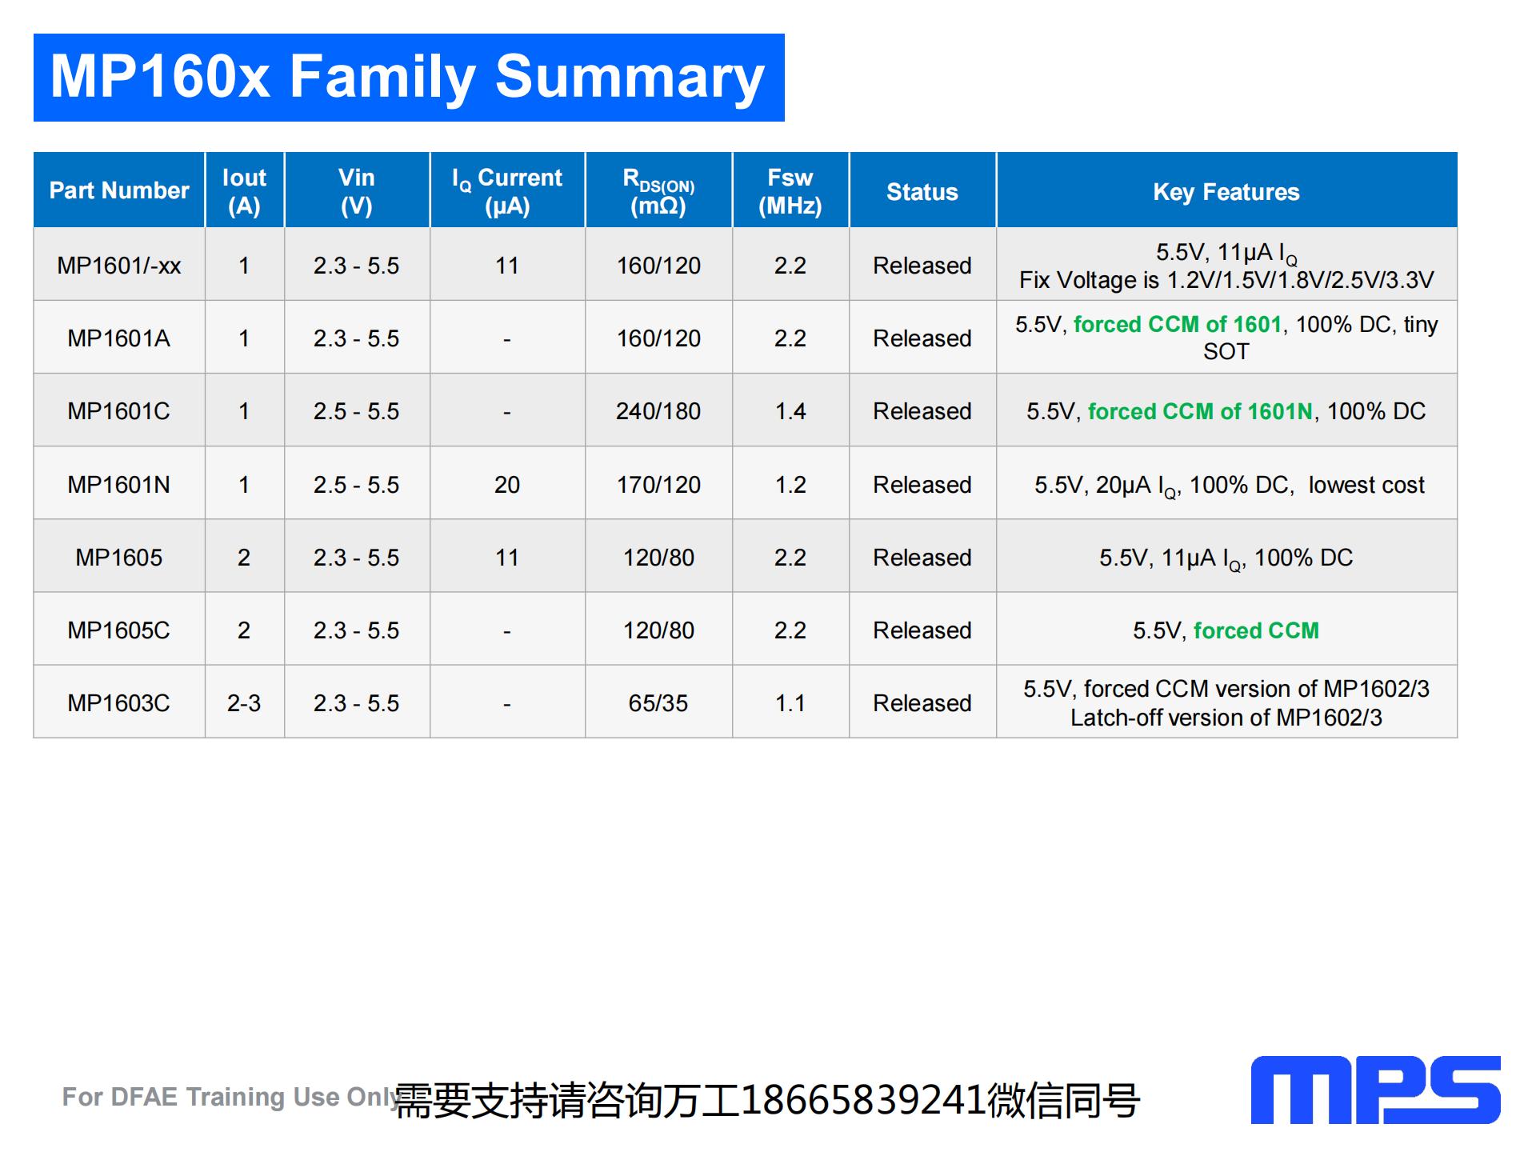This screenshot has width=1536, height=1152.
Task: Click the Latch-off version of MP1602/3 text
Action: point(1226,718)
